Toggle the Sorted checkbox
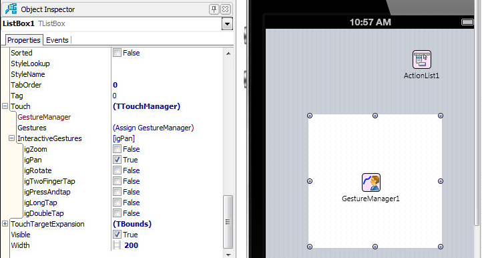 [117, 53]
